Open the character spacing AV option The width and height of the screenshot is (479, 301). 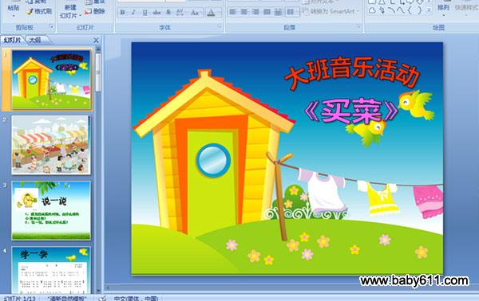click(x=180, y=13)
